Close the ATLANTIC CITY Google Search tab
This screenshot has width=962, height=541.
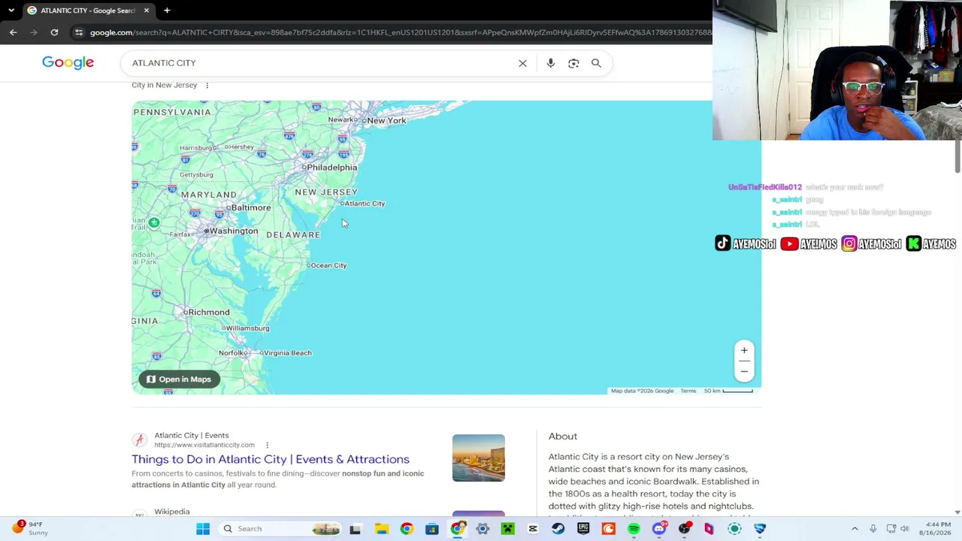point(147,11)
